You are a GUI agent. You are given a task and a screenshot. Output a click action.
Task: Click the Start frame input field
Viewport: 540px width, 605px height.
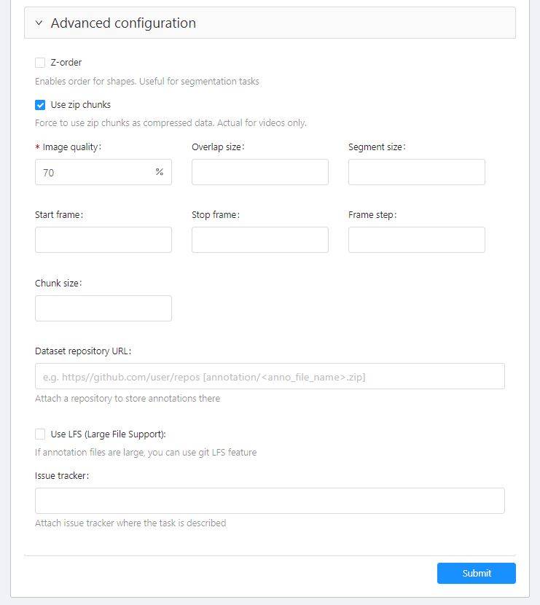(103, 240)
